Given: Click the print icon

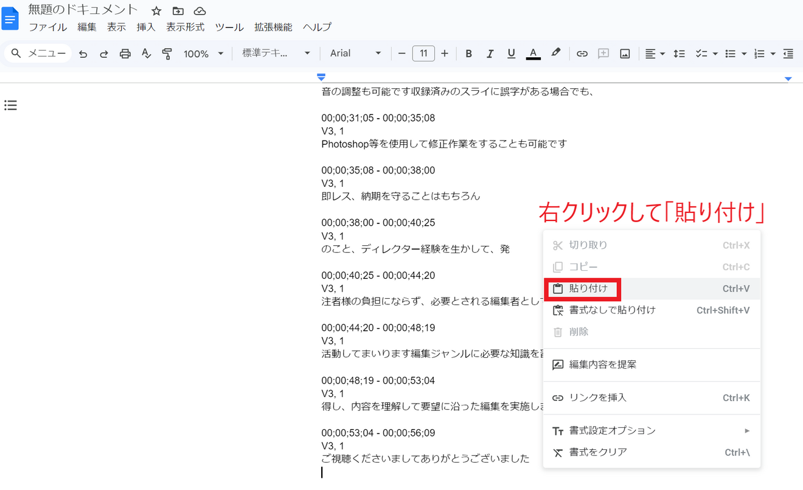Looking at the screenshot, I should [125, 54].
